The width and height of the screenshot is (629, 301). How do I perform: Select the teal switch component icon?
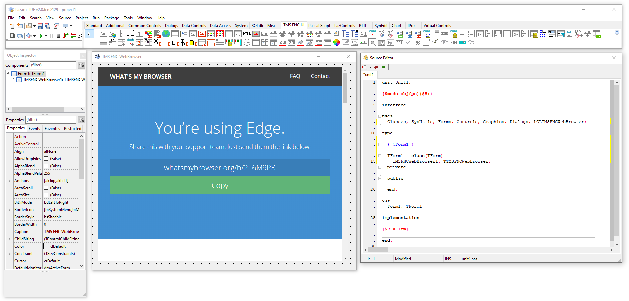[x=462, y=42]
